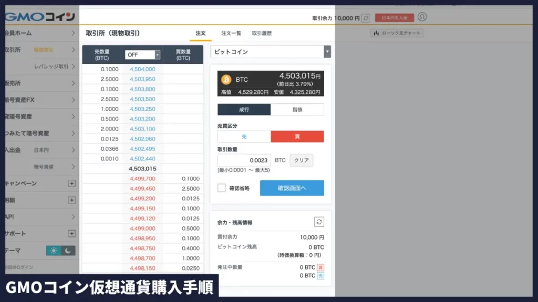Open 暗号資産 under 入出金
Image resolution: width=538 pixels, height=302 pixels.
(x=44, y=167)
